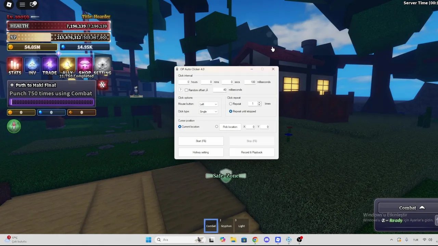Screen dimensions: 438x246
Task: Open the Roblox logo menu
Action: click(x=9, y=4)
